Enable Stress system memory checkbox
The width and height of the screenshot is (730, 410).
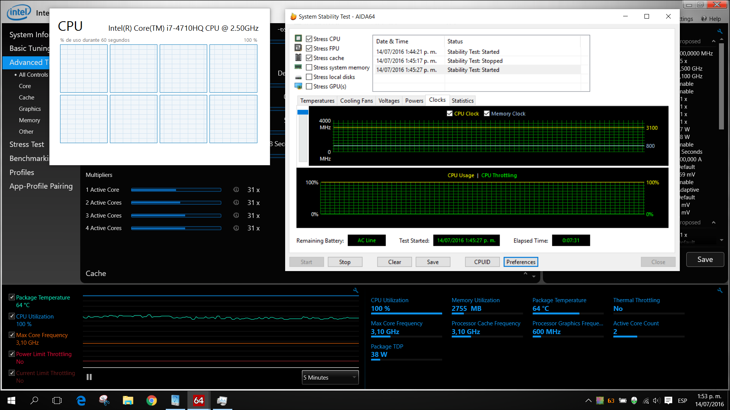[x=309, y=67]
